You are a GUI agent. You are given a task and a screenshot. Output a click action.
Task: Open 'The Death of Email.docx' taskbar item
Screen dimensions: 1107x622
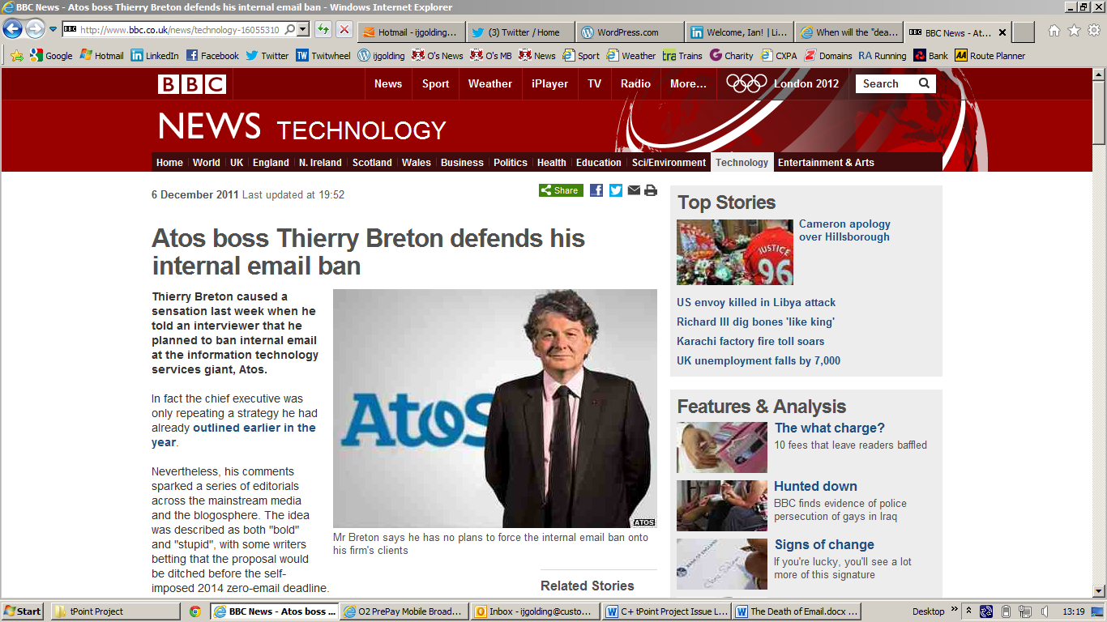tap(797, 611)
